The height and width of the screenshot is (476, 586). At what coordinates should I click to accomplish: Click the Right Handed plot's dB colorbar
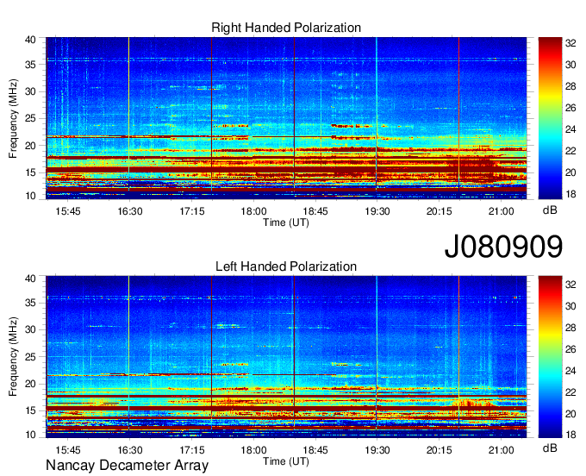[550, 118]
